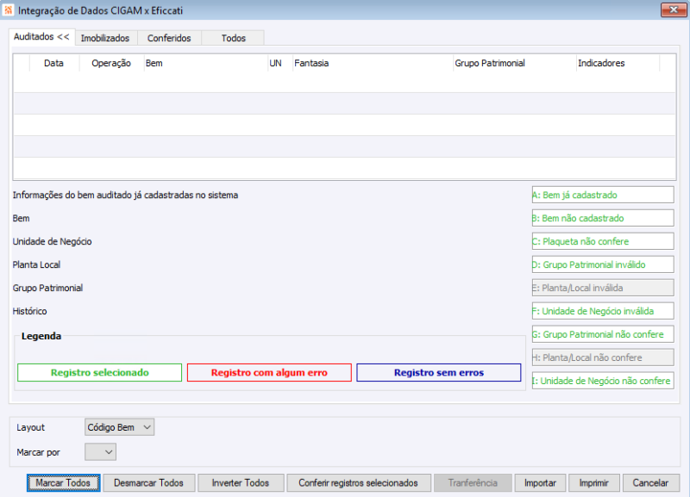Uncheck all records using Desmarcar Todos
This screenshot has height=497, width=690.
(x=147, y=482)
